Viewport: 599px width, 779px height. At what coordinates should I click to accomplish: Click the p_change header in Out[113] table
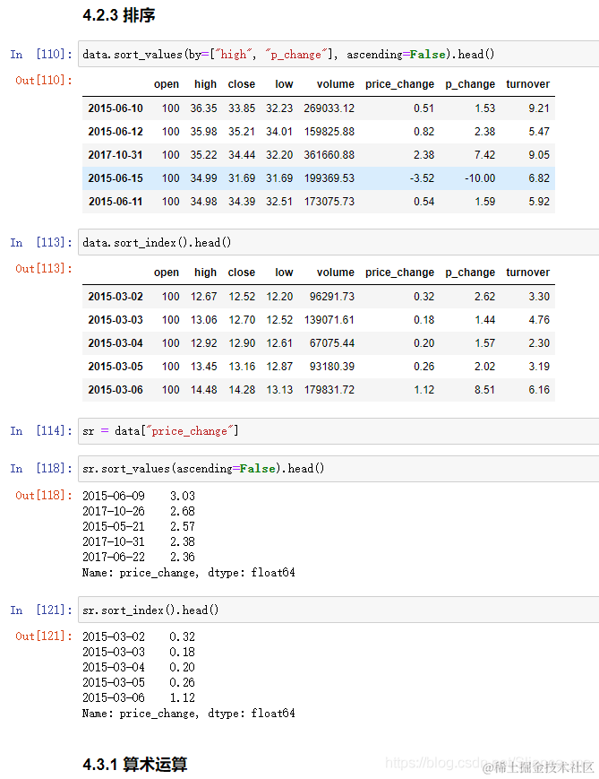pos(470,273)
